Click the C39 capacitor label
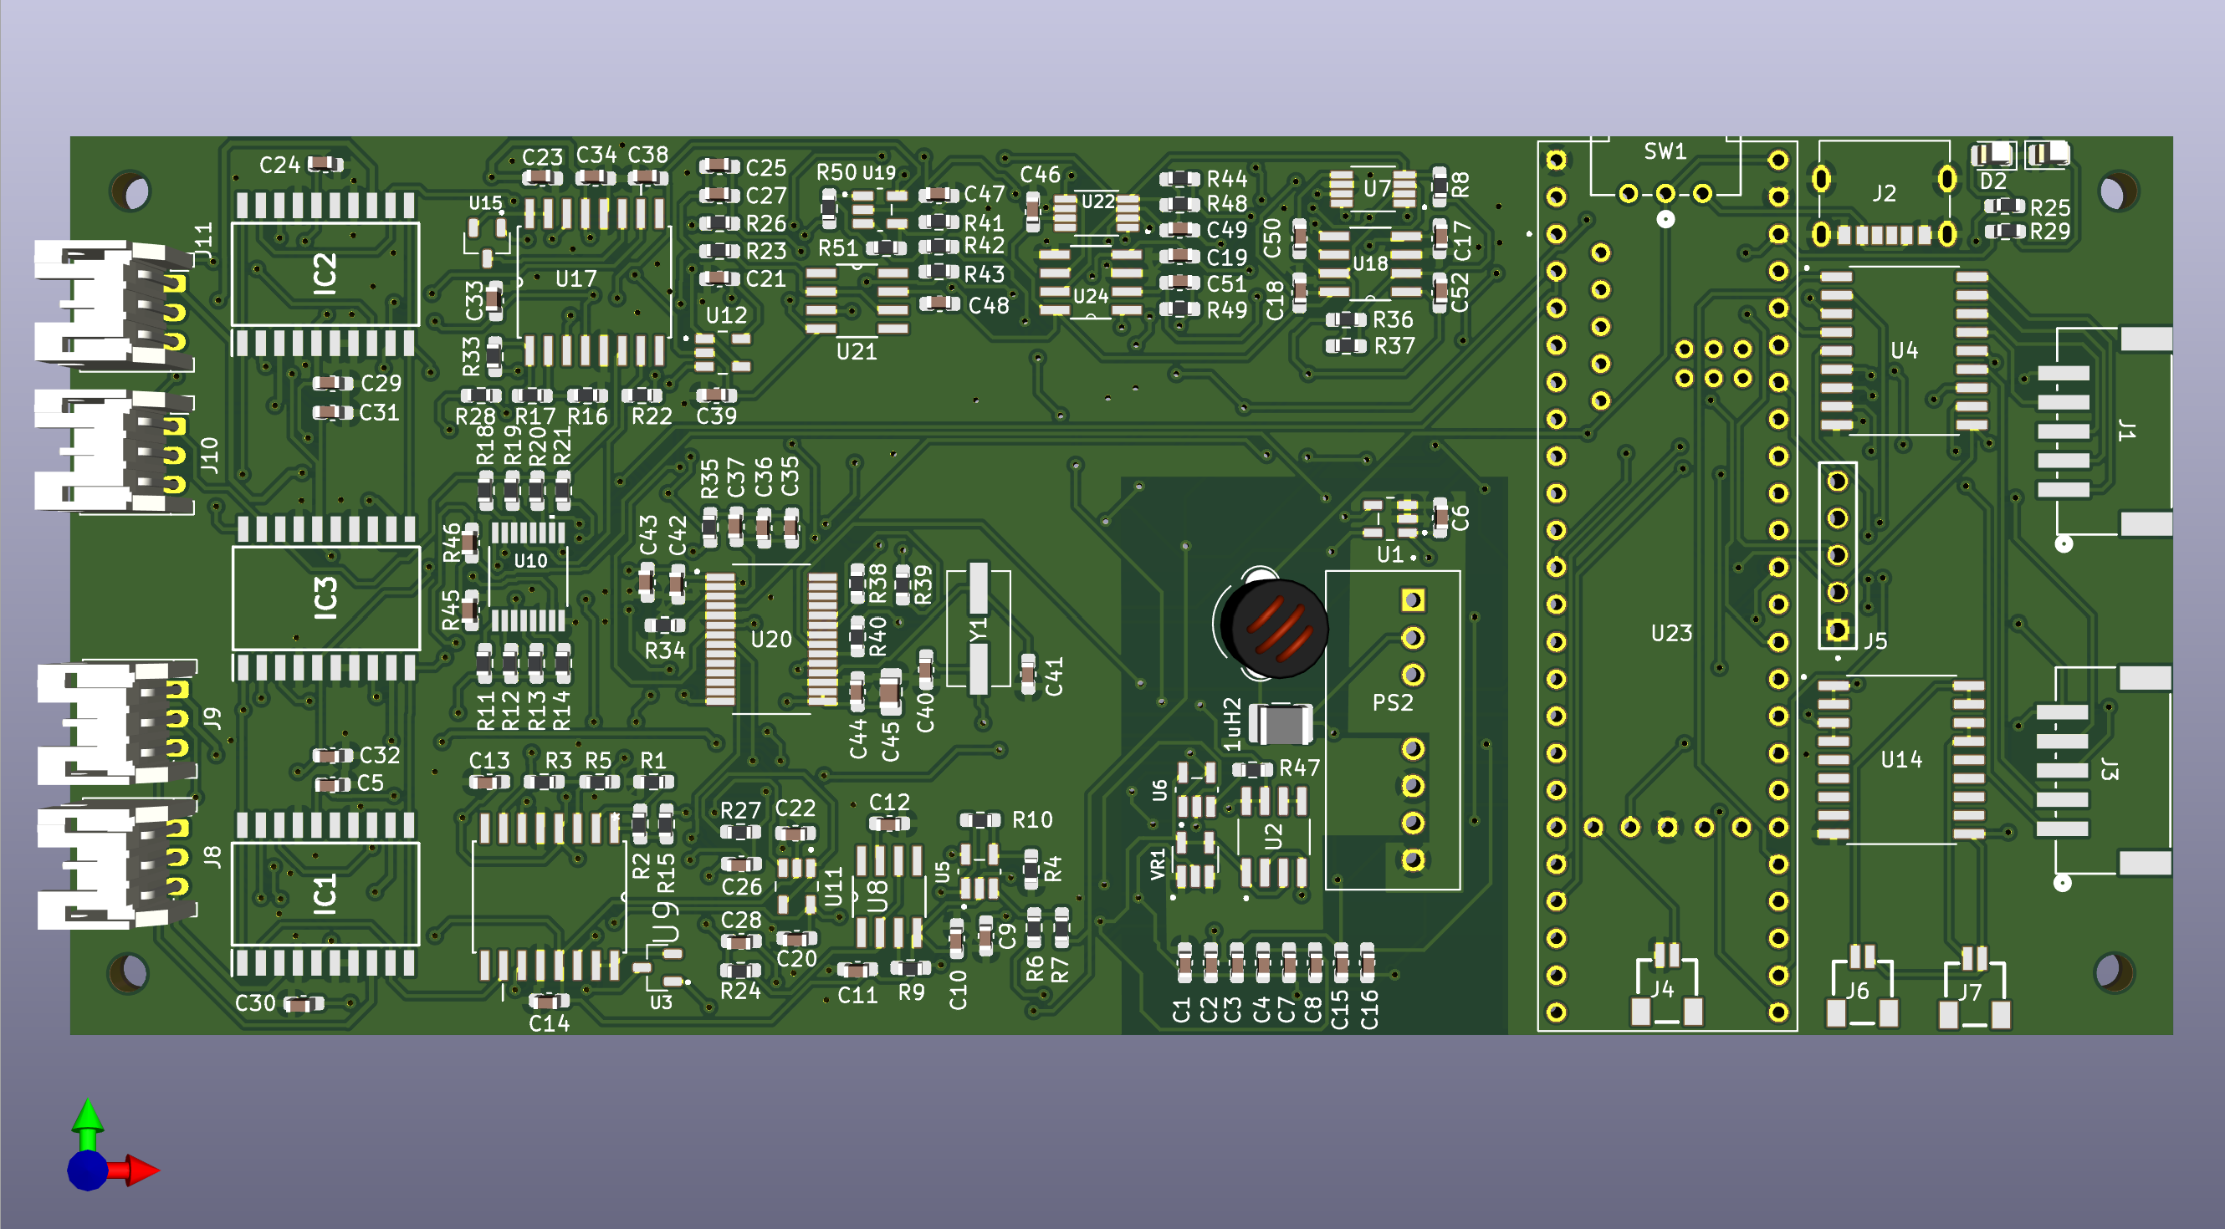Image resolution: width=2225 pixels, height=1229 pixels. tap(716, 416)
